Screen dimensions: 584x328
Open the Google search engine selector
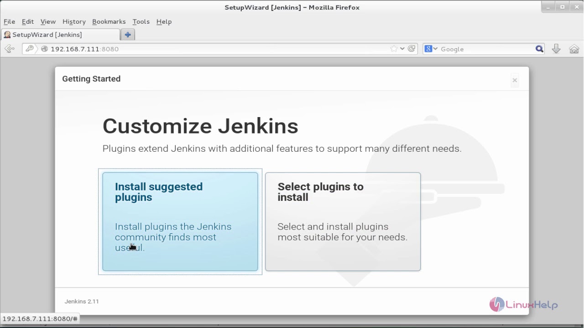point(431,49)
